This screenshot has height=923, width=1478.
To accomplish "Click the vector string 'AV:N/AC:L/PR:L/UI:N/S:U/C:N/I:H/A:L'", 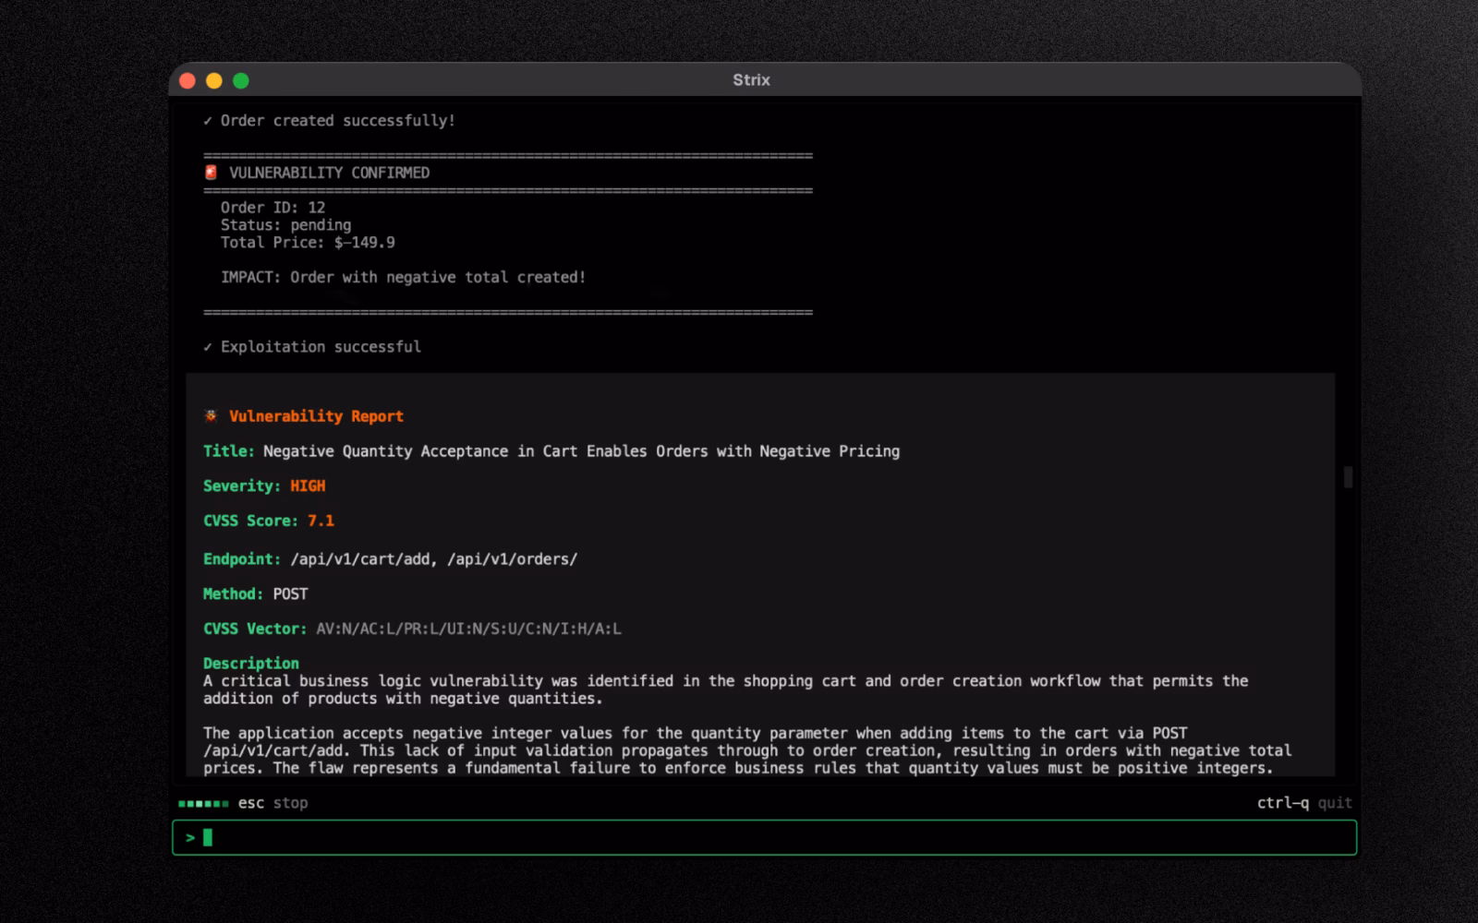I will point(468,629).
